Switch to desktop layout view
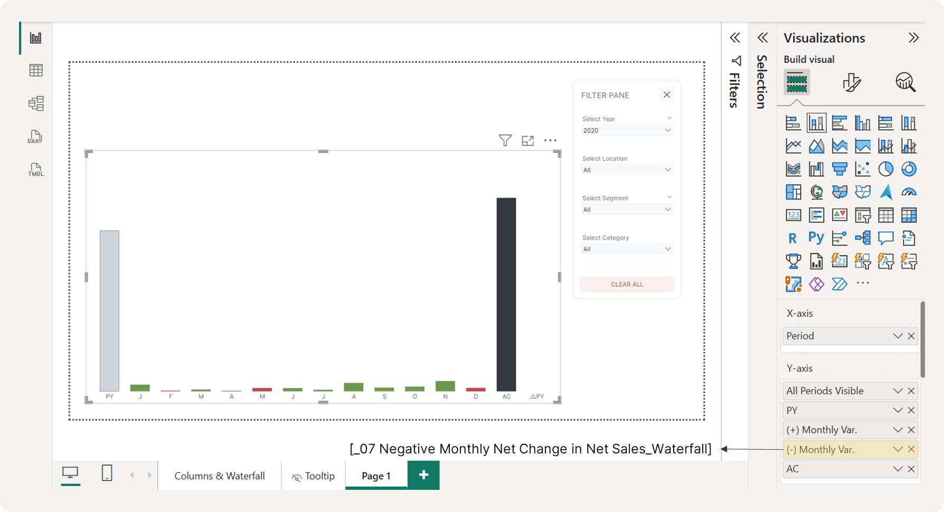 [70, 472]
